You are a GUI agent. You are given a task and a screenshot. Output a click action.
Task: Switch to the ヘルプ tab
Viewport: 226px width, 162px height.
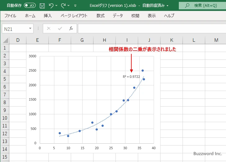coord(169,16)
